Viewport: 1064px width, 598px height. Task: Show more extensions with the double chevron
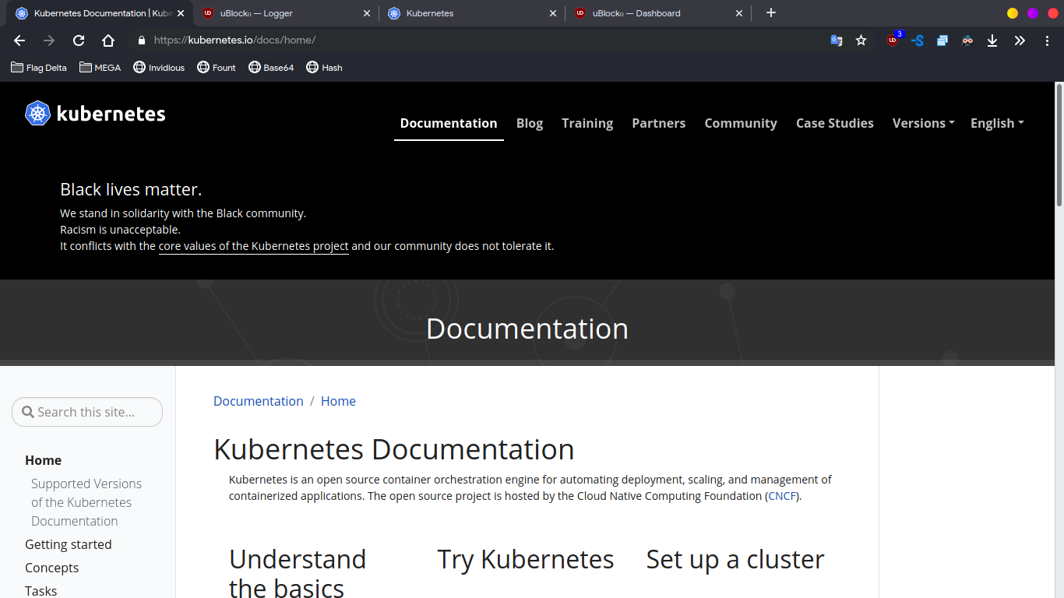pyautogui.click(x=1020, y=40)
